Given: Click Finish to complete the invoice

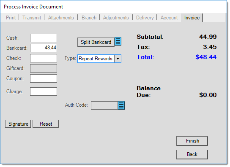Looking at the screenshot, I should (x=192, y=141).
